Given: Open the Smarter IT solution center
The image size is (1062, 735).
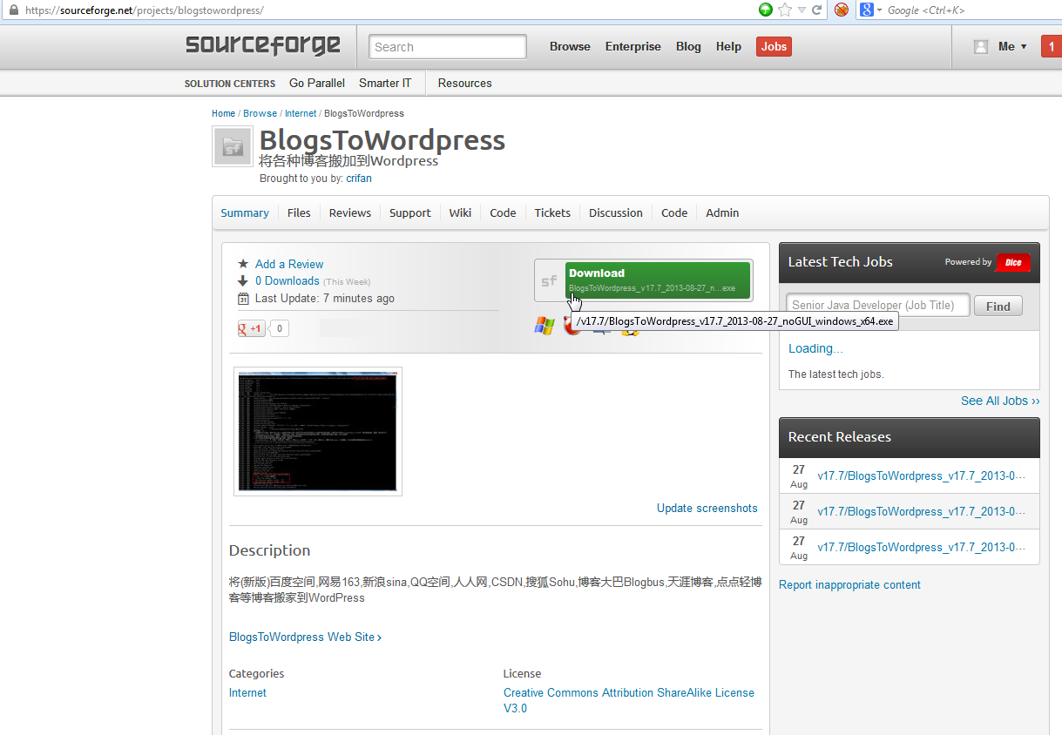Looking at the screenshot, I should click(385, 83).
